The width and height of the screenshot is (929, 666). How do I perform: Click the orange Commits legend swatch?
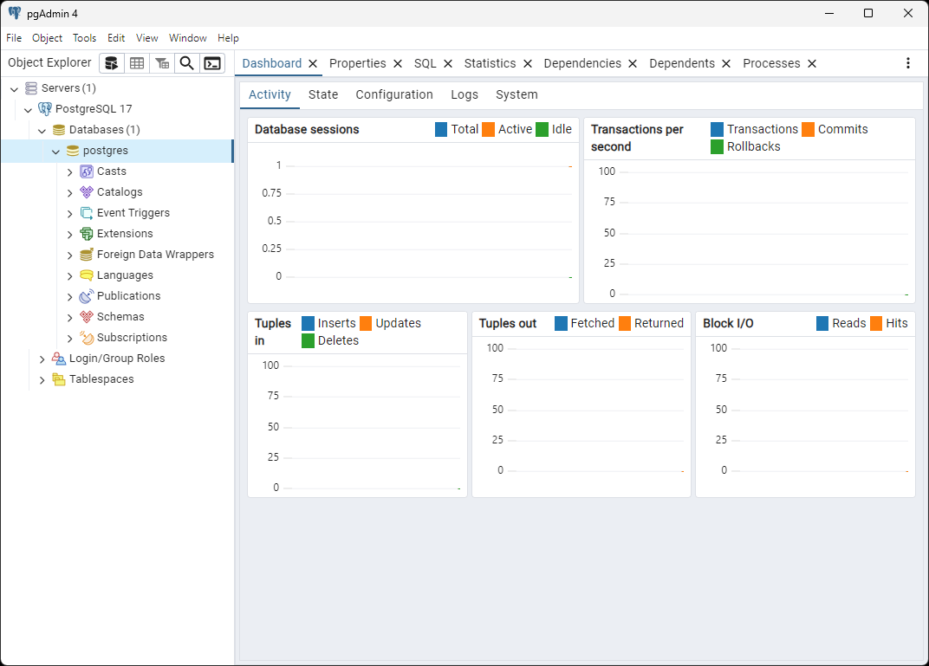pyautogui.click(x=809, y=130)
